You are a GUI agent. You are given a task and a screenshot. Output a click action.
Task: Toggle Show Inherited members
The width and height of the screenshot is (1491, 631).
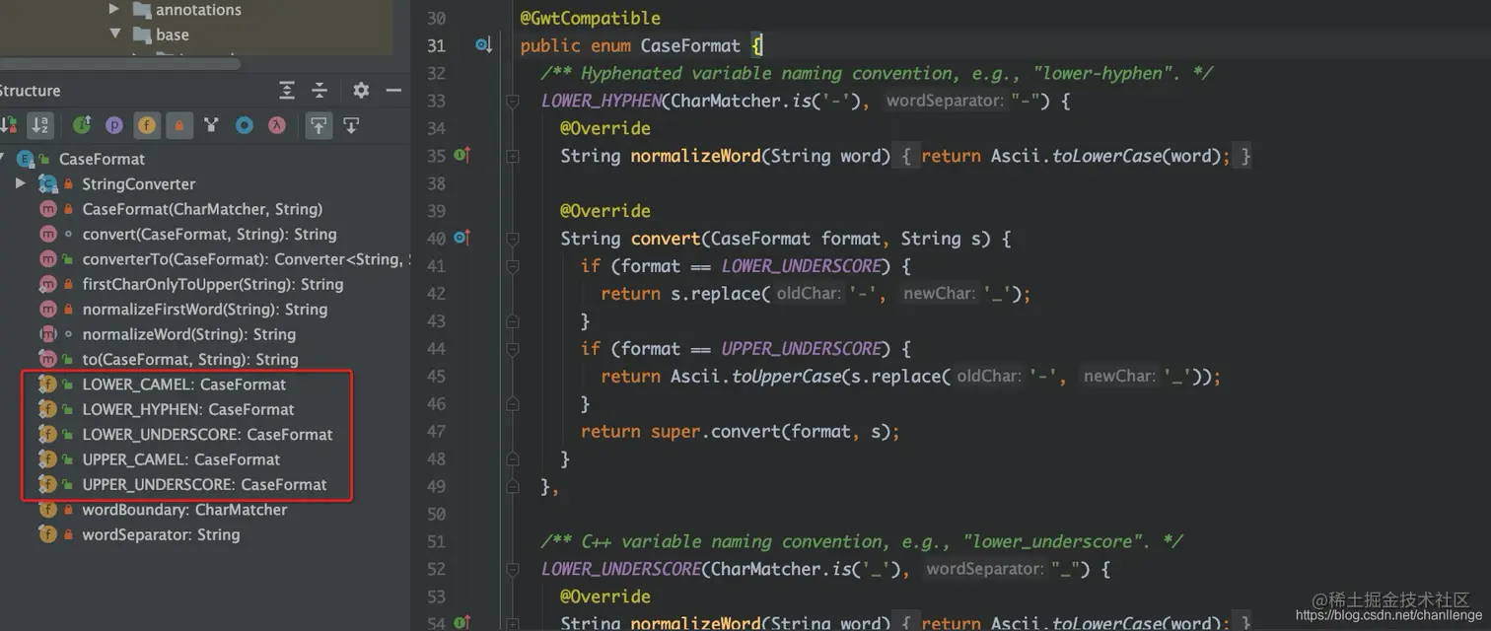click(82, 125)
